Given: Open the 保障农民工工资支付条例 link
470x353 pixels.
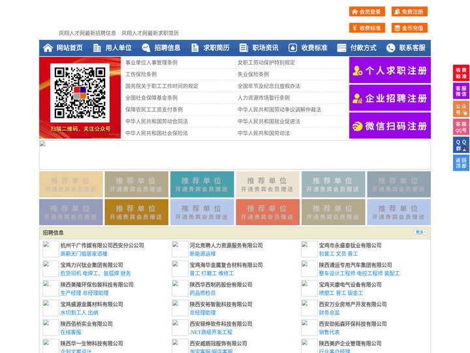Looking at the screenshot, I should click(154, 109).
